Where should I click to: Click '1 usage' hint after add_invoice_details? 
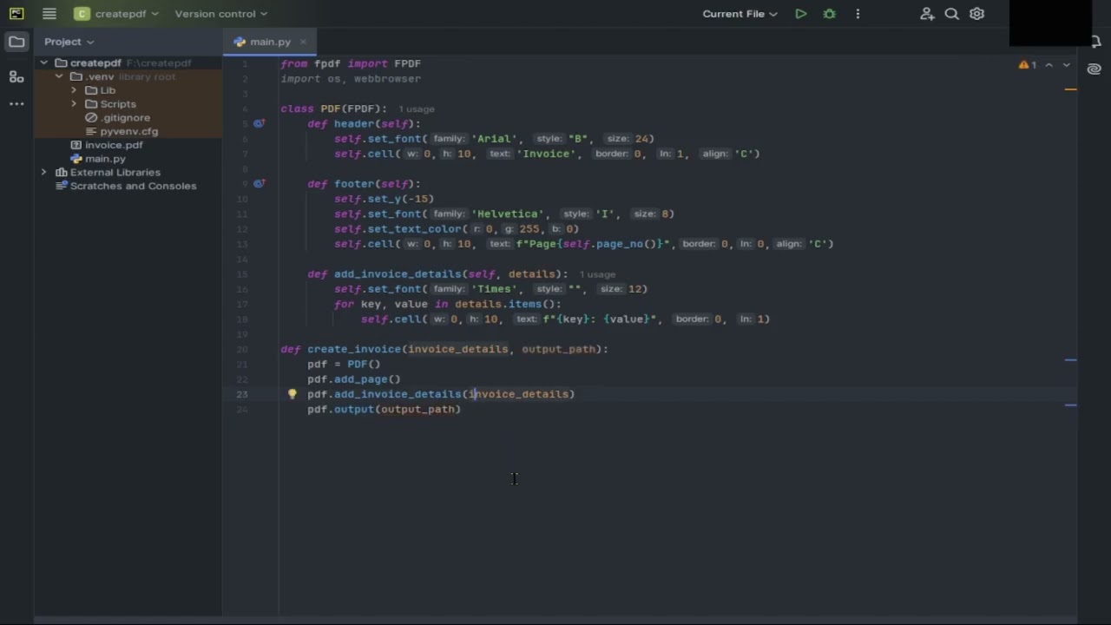click(597, 274)
